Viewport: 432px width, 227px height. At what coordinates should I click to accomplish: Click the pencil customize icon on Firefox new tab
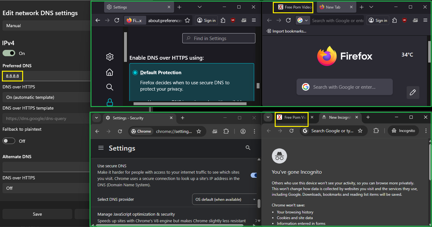[x=413, y=93]
